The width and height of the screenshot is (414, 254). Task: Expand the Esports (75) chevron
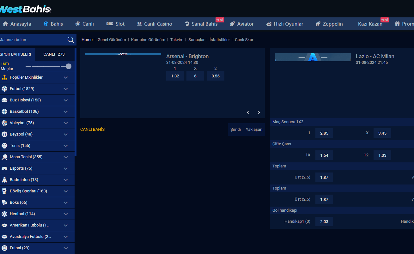pos(66,168)
